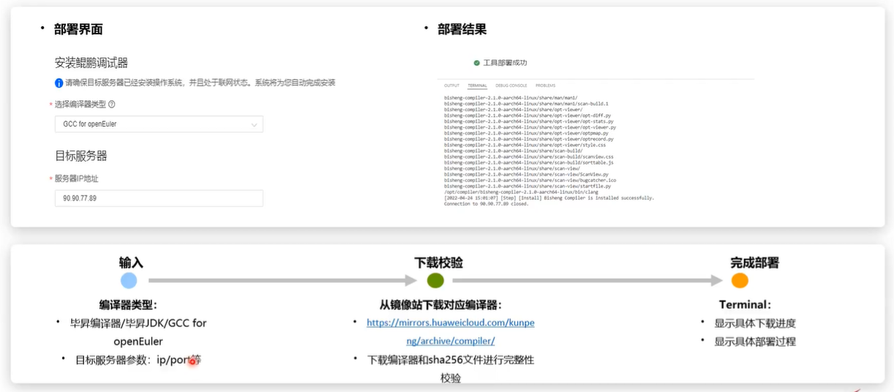Screen dimensions: 894x392
Task: Click the 安装鲲鹏调试器 heading
Action: point(91,63)
